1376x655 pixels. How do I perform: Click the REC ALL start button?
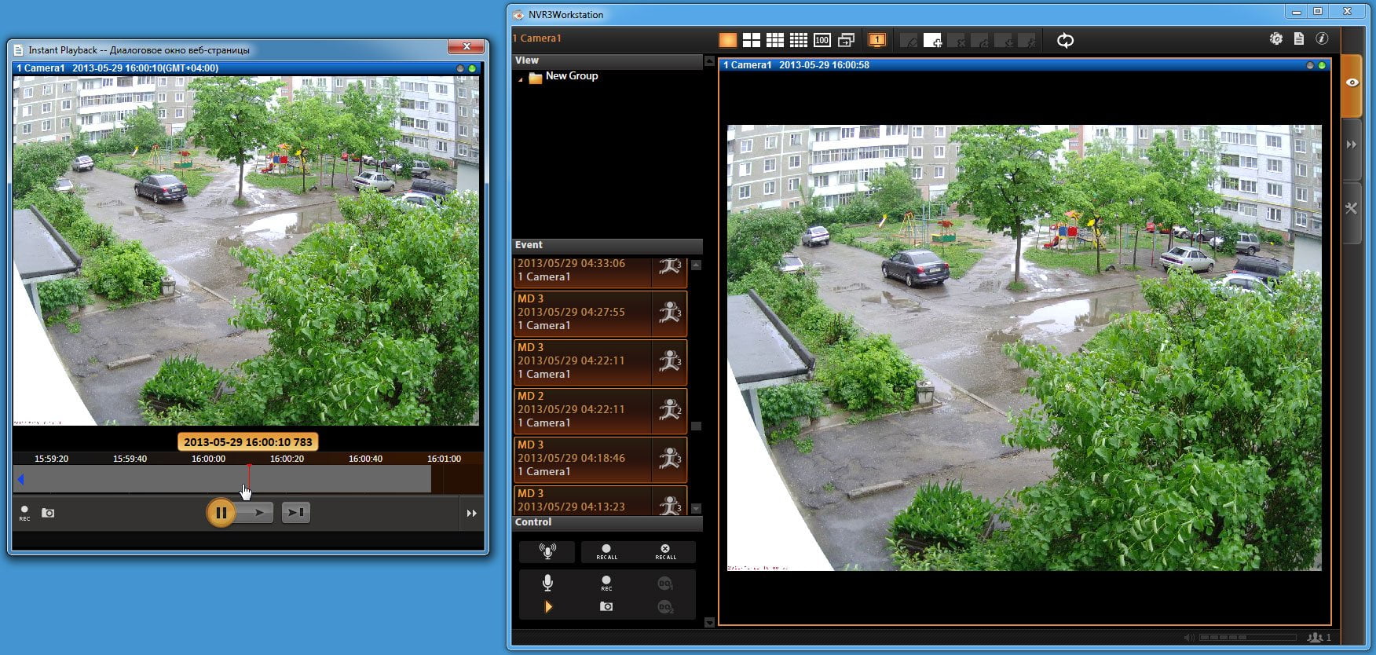pyautogui.click(x=606, y=552)
